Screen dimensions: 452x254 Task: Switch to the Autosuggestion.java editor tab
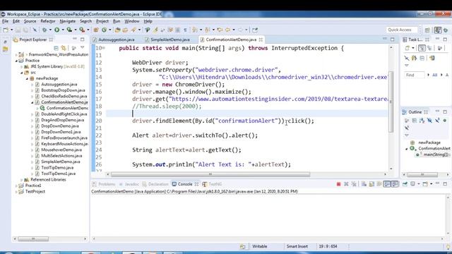point(113,40)
